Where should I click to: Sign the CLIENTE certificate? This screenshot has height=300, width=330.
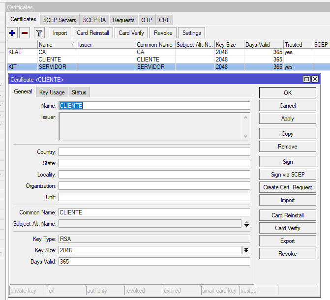point(288,162)
